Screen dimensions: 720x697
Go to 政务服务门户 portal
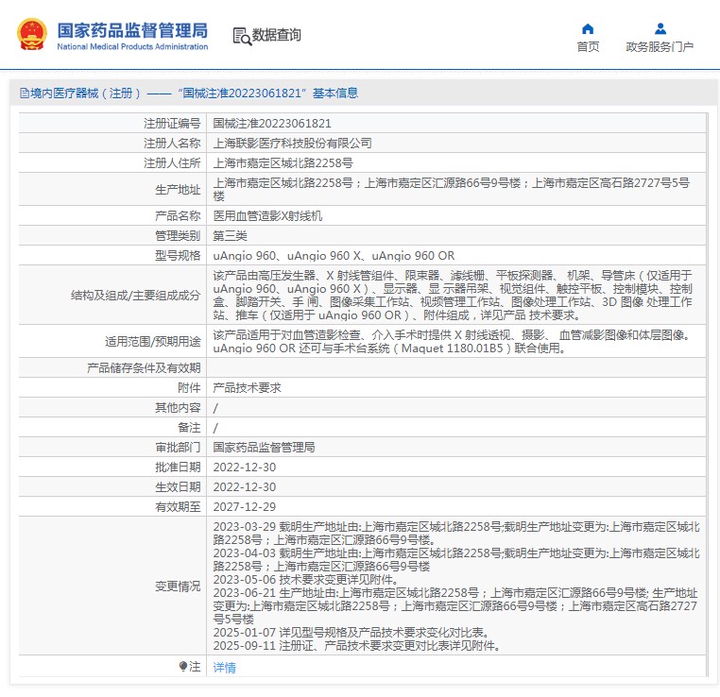pyautogui.click(x=660, y=46)
